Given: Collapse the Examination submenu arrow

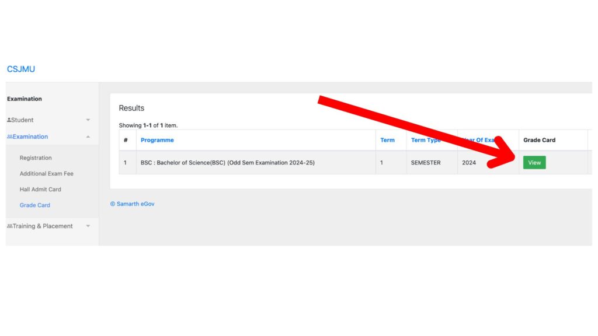Looking at the screenshot, I should (x=88, y=136).
